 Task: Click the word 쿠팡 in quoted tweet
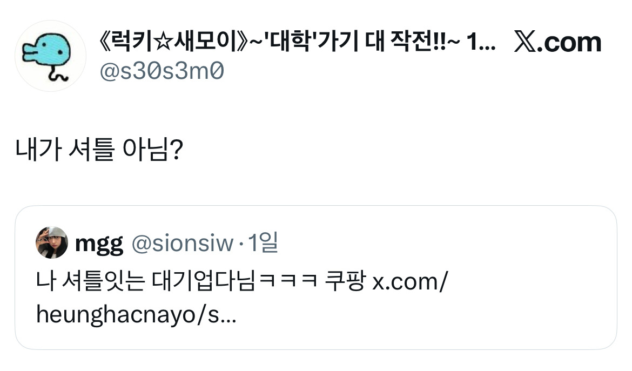click(345, 281)
